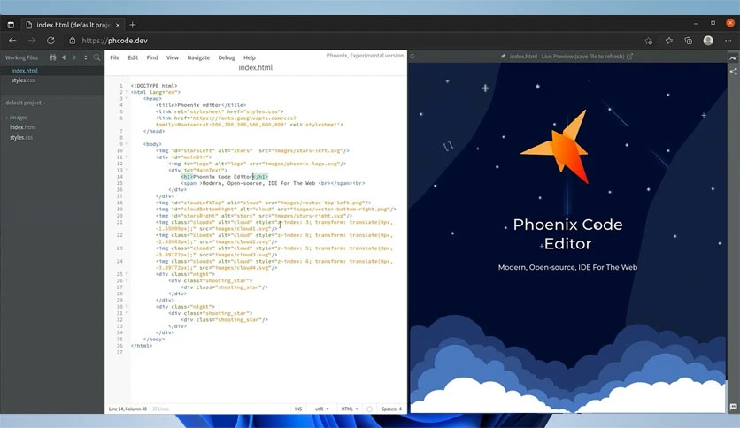Open the utf8 encoding dropdown
740x428 pixels.
click(x=321, y=409)
